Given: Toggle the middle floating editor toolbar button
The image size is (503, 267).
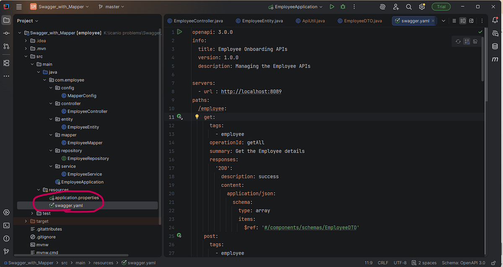Looking at the screenshot, I should [467, 41].
